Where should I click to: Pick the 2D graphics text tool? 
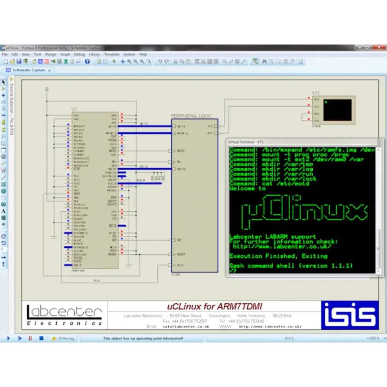click(x=3, y=210)
